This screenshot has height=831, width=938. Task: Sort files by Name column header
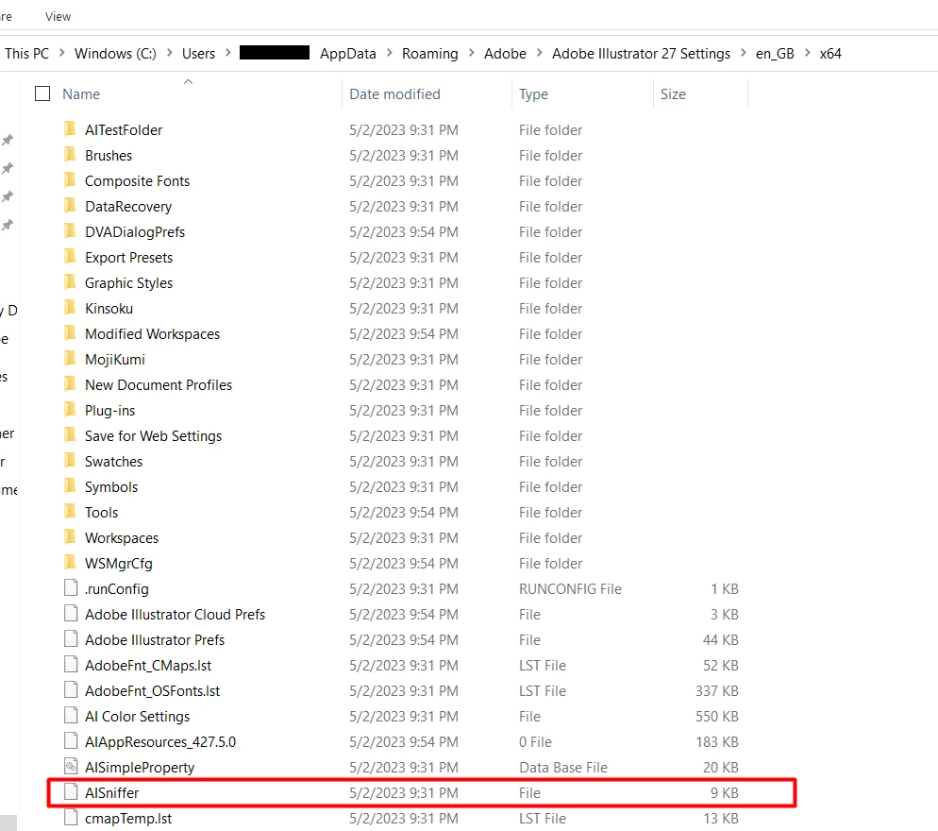coord(81,94)
